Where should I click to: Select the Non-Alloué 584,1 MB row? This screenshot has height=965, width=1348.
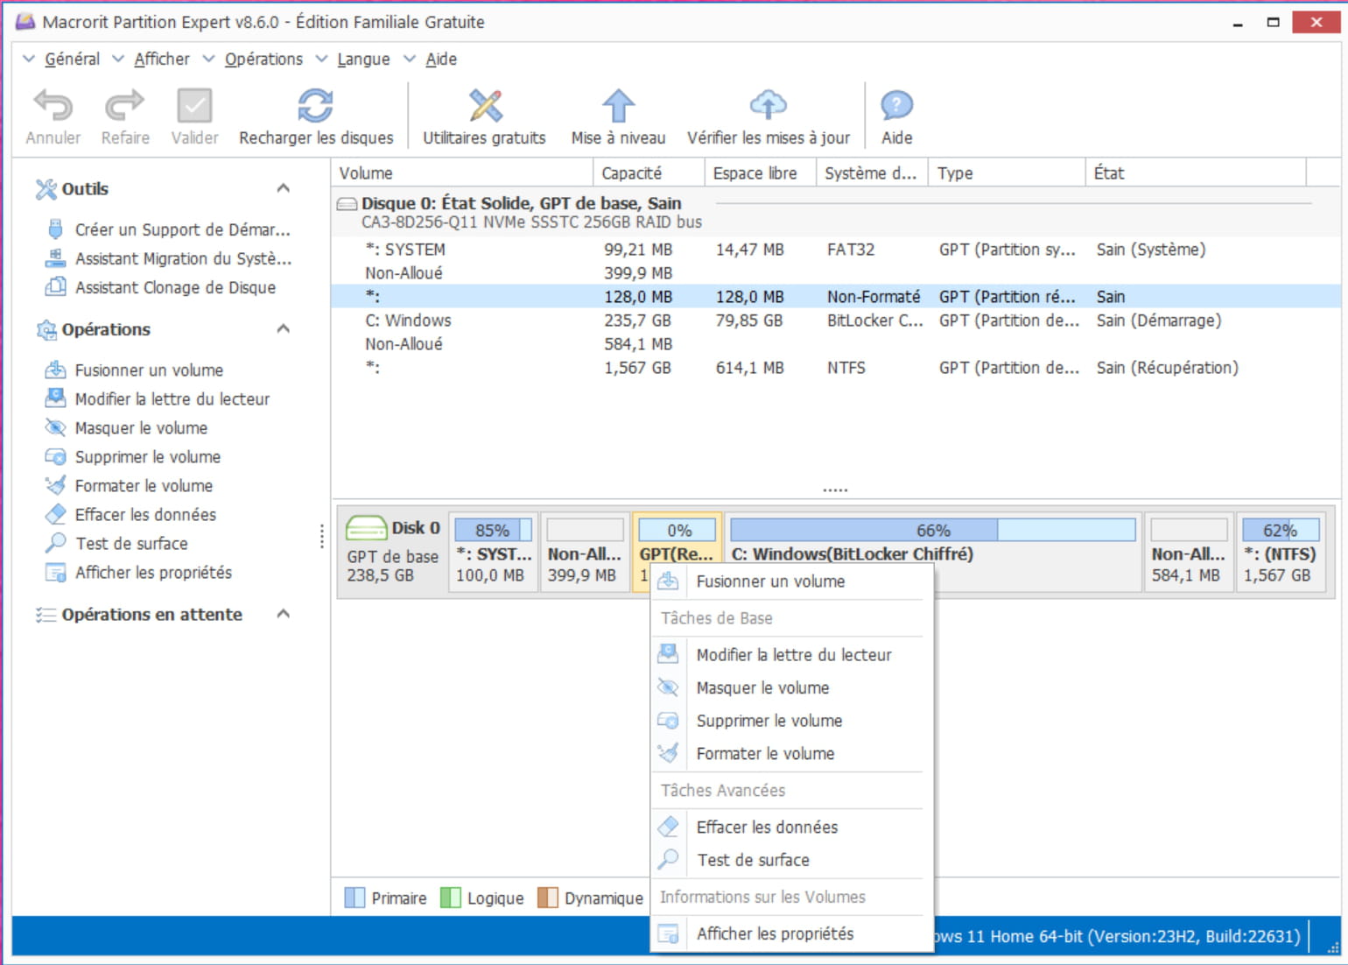point(836,344)
